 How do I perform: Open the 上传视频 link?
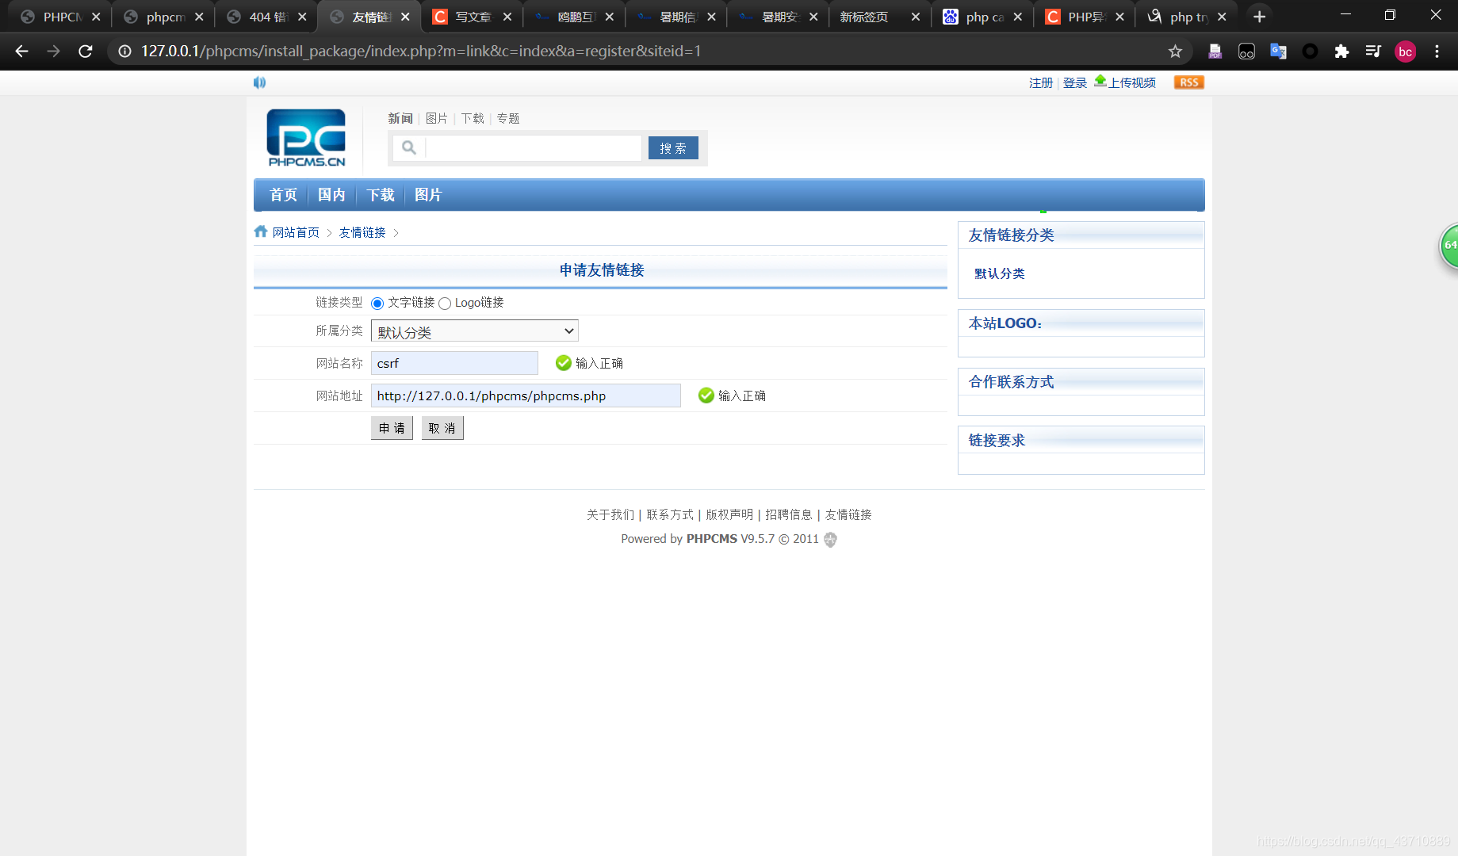(x=1132, y=82)
